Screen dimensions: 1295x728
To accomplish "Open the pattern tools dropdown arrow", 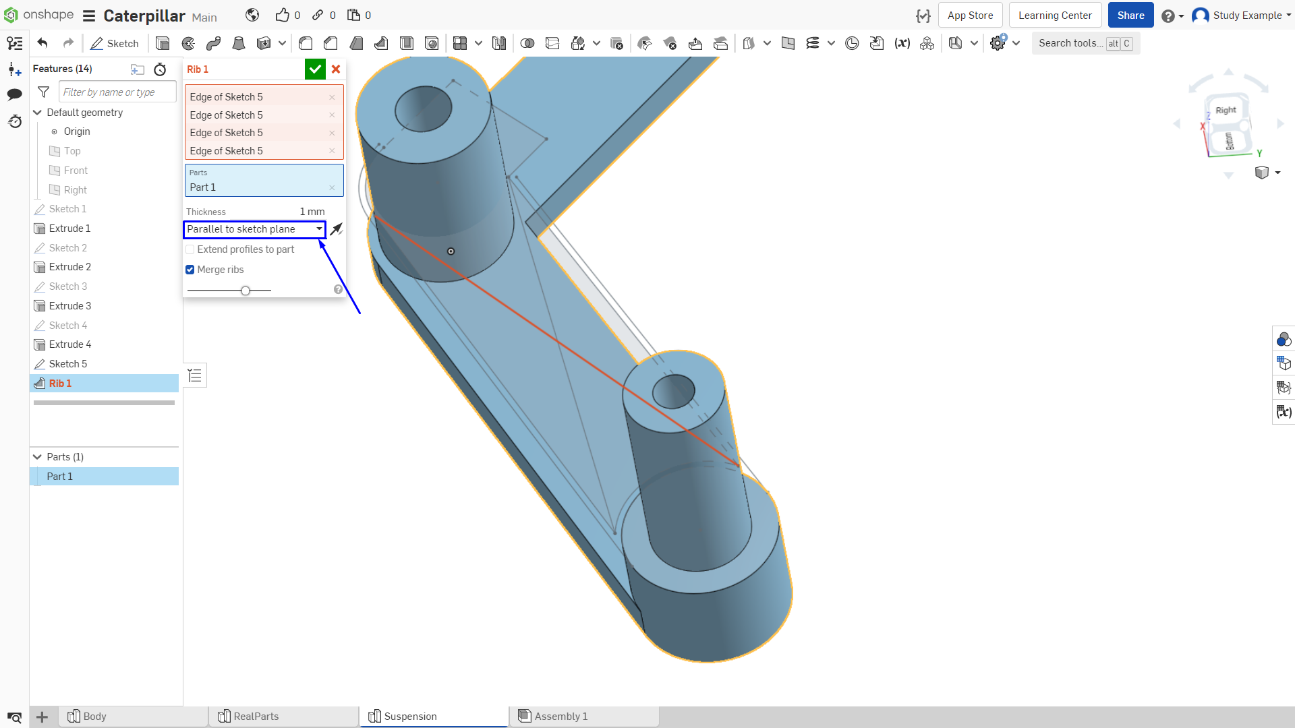I will click(x=478, y=43).
